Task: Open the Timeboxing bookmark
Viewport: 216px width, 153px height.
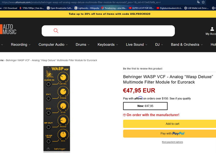Action: pyautogui.click(x=114, y=8)
